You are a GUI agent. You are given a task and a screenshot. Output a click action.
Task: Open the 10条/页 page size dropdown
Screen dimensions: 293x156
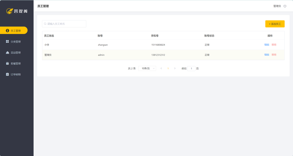(x=147, y=68)
